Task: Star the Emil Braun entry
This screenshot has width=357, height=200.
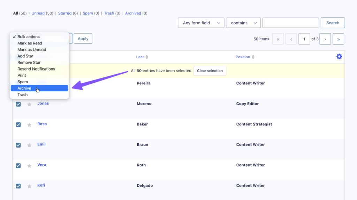Action: [x=29, y=145]
